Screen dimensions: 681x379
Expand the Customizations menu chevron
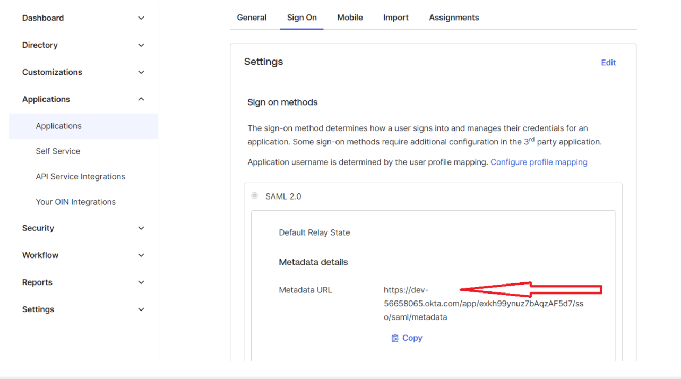[141, 72]
